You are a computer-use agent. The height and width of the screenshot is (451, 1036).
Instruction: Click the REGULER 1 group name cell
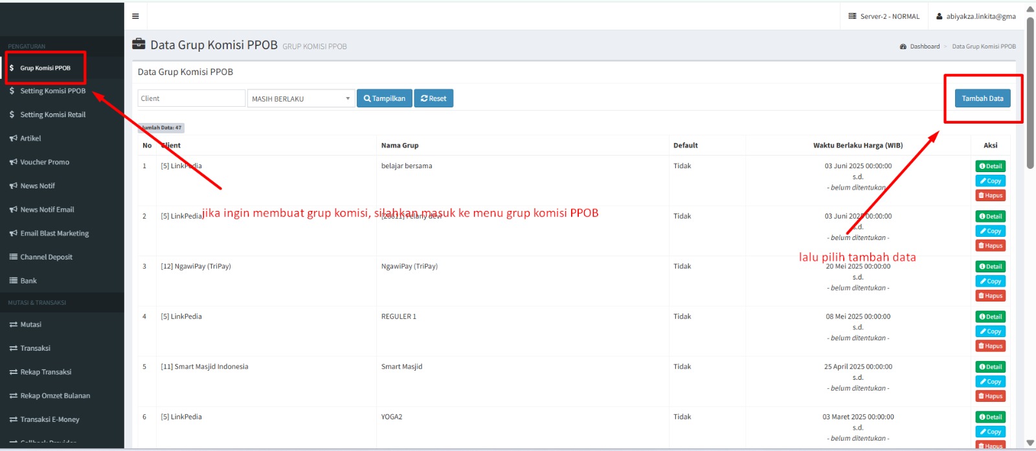coord(399,317)
